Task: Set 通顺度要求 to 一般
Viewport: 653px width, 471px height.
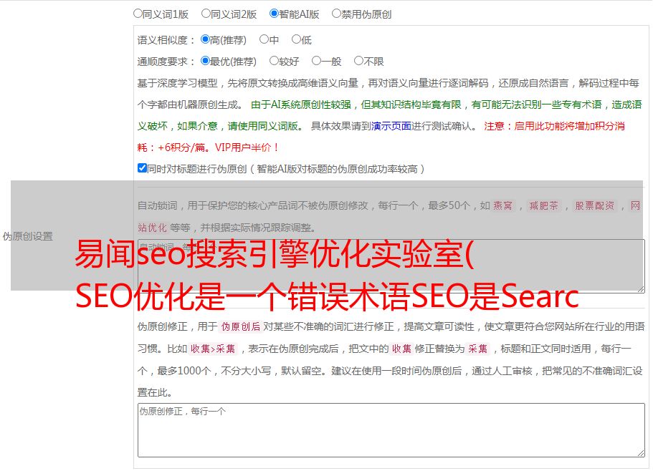Action: (x=317, y=61)
